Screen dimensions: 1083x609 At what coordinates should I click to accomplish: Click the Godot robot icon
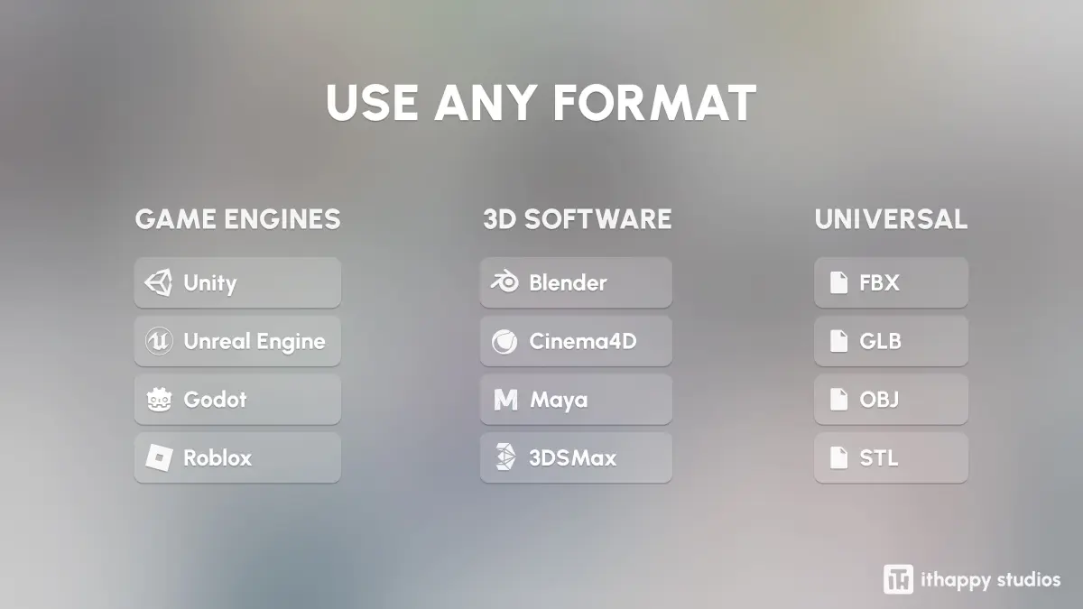coord(158,400)
